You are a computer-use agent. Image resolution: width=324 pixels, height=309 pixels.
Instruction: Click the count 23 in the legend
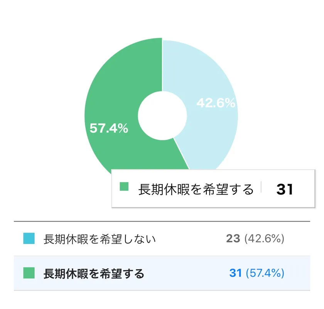click(x=233, y=239)
